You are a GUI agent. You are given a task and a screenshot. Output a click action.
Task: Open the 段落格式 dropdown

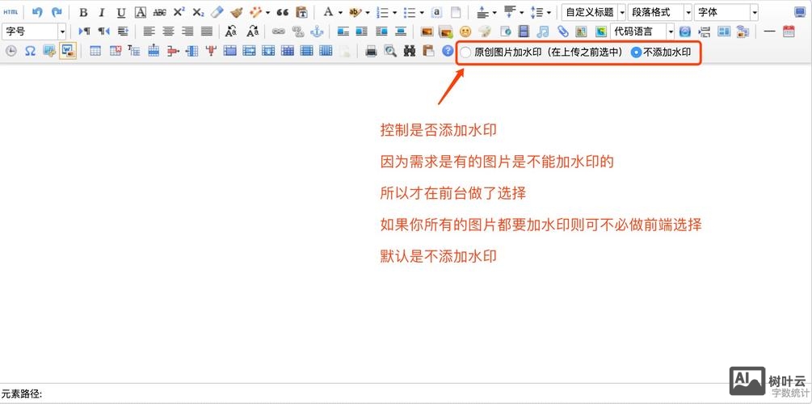tap(660, 12)
